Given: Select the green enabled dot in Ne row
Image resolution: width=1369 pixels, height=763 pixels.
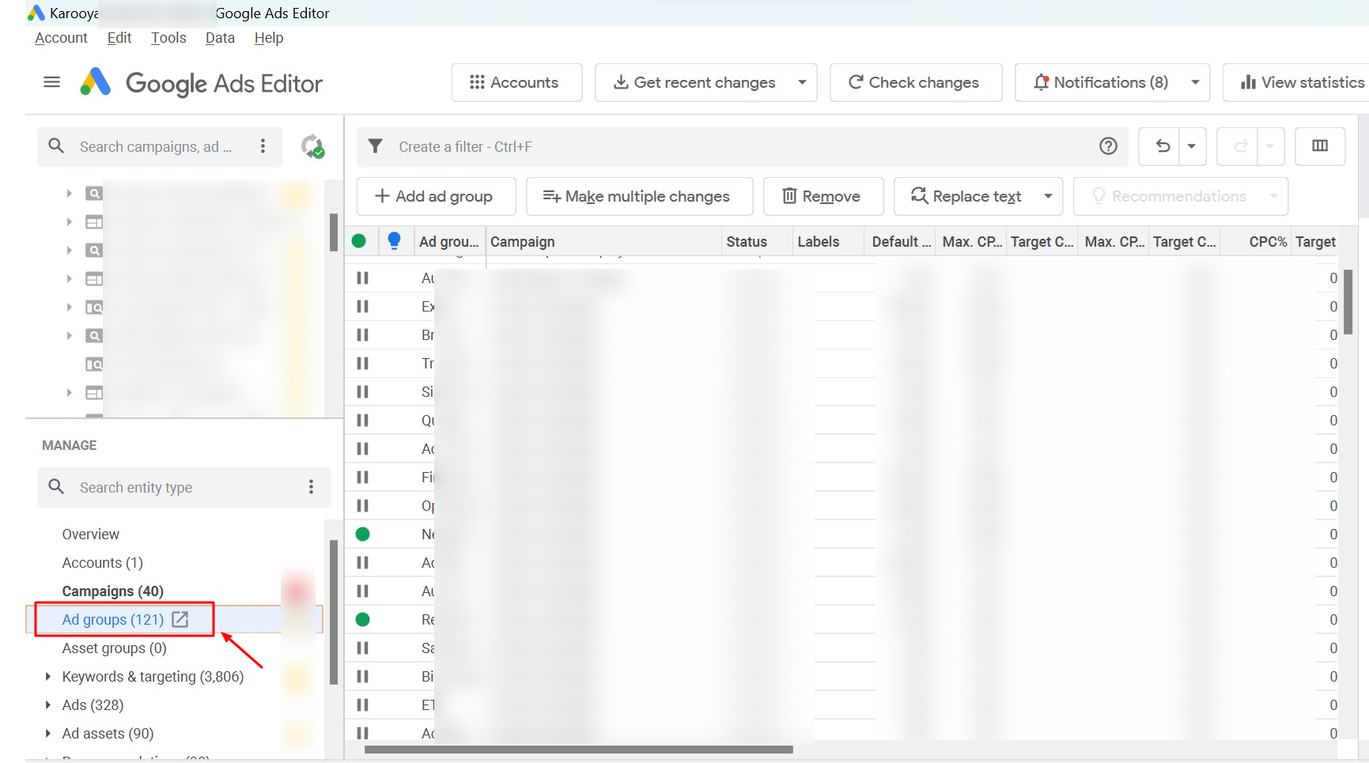Looking at the screenshot, I should point(362,534).
